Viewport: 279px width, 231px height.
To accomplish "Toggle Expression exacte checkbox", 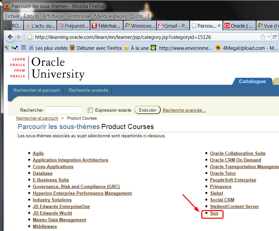I will (x=90, y=110).
